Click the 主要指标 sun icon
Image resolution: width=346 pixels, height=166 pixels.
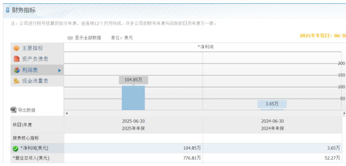(x=16, y=48)
